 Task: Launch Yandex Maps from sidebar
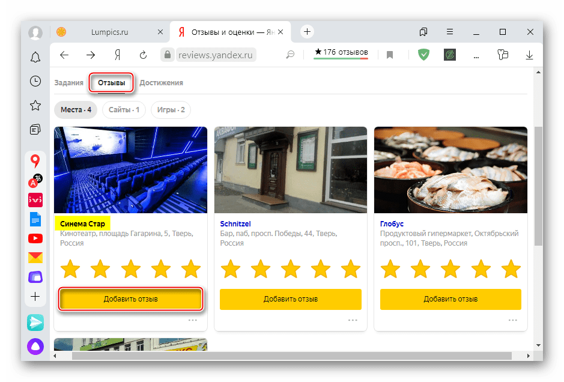pos(35,161)
